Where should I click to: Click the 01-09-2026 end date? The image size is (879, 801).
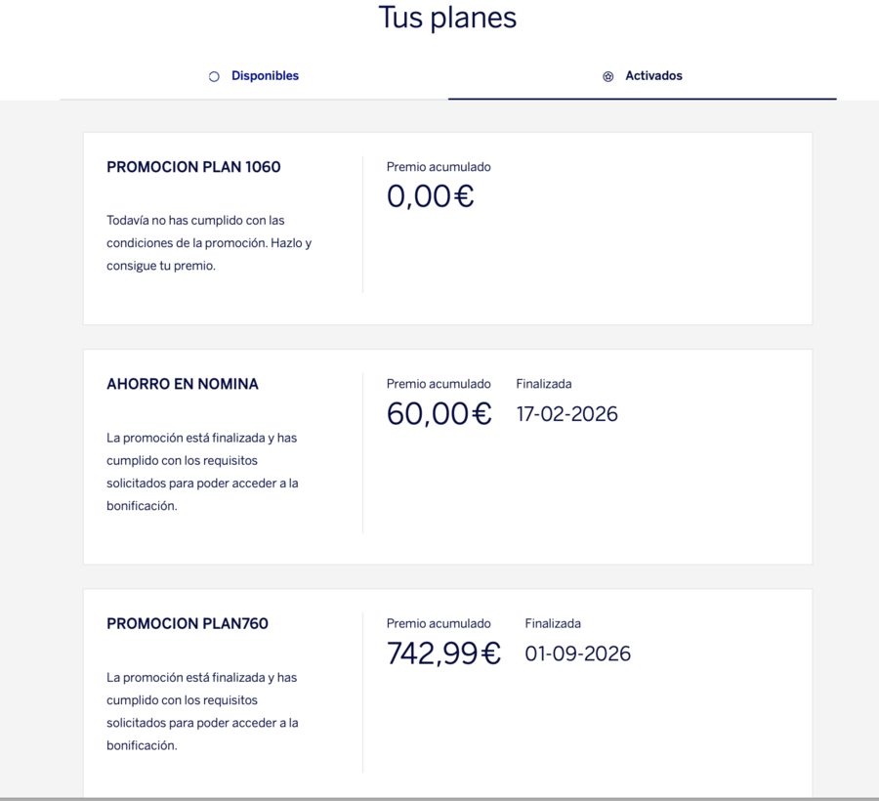[x=577, y=653]
